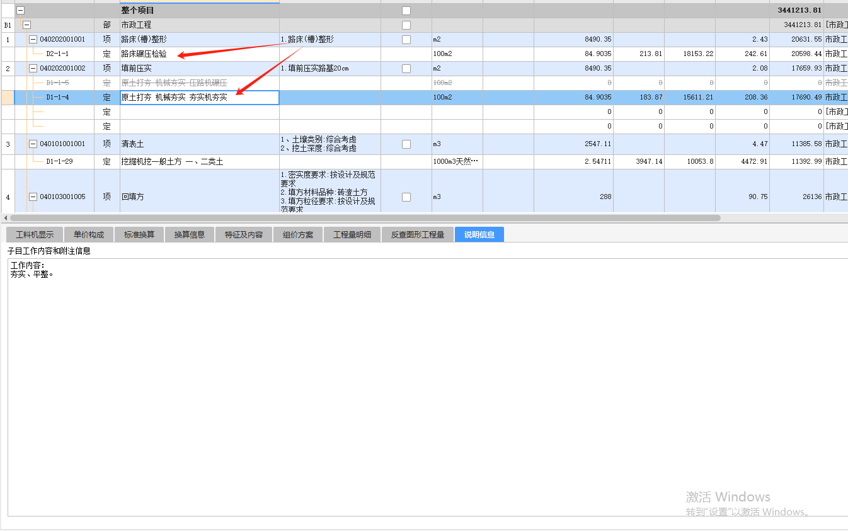Collapse the 整个项目 root row
This screenshot has height=531, width=848.
coord(20,11)
